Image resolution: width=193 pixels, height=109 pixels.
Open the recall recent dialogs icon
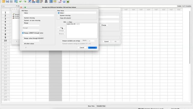pyautogui.click(x=16, y=1)
